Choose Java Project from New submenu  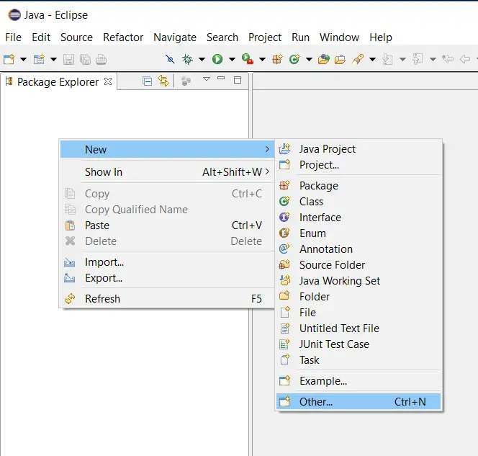(x=358, y=149)
